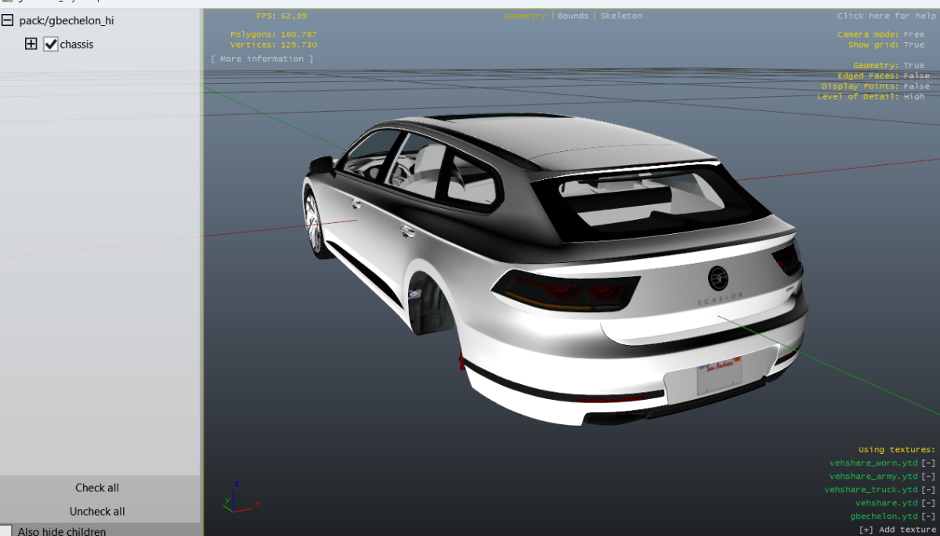
Task: Expand the chassis tree node
Action: pyautogui.click(x=31, y=45)
